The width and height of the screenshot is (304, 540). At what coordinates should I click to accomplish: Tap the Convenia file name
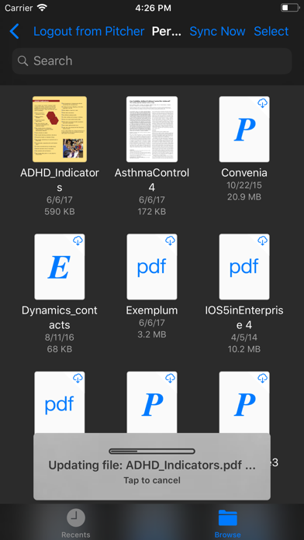pos(244,173)
